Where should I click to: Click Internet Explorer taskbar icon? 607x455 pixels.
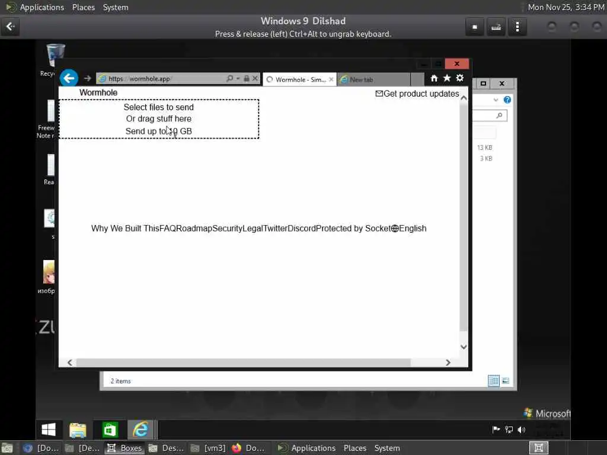(x=140, y=430)
